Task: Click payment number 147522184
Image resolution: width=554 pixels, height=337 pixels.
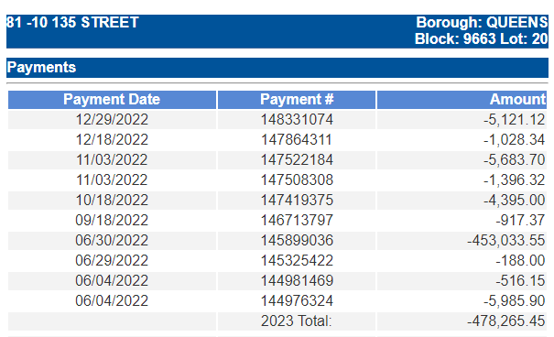Action: [x=297, y=159]
